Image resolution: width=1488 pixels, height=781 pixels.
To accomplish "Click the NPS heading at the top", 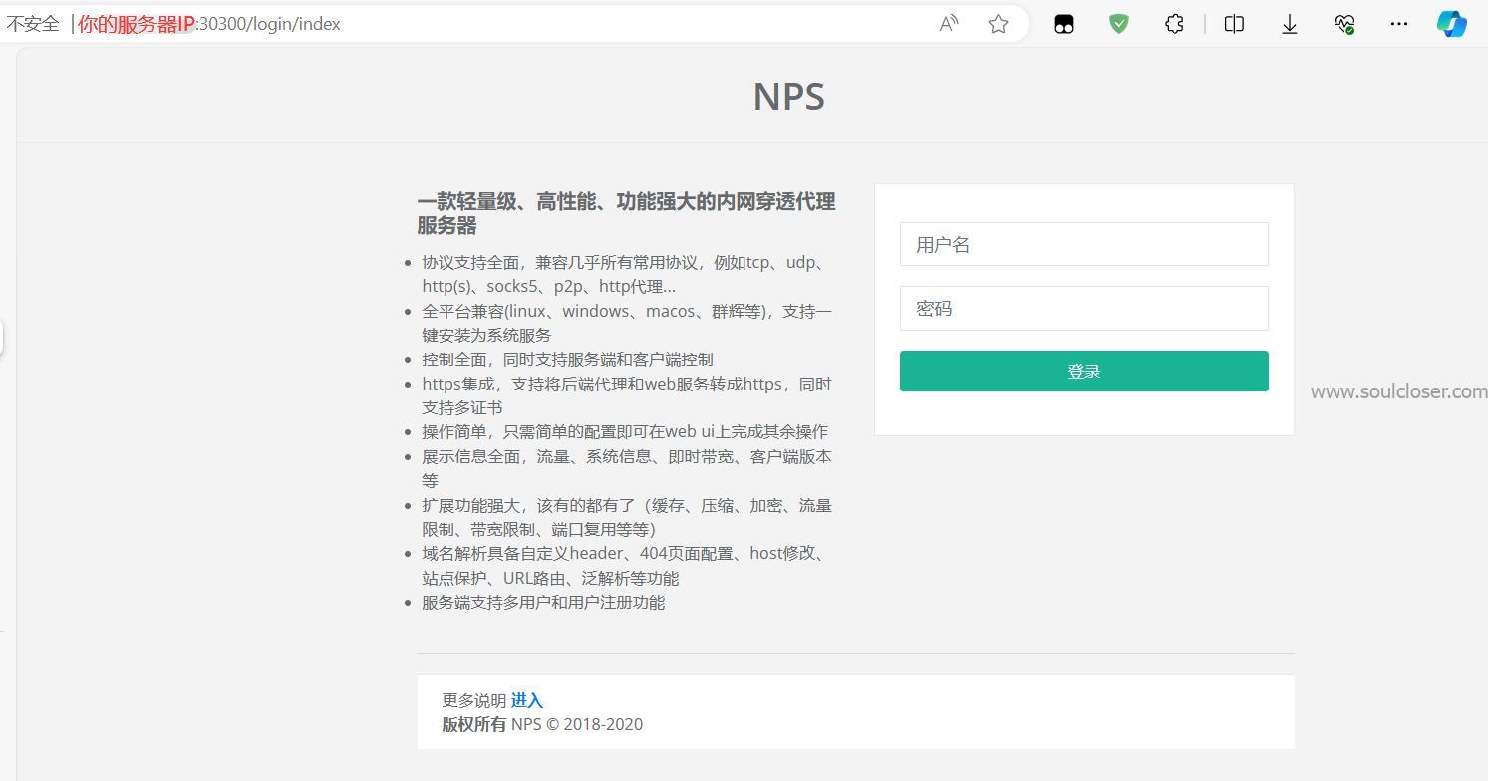I will [788, 96].
